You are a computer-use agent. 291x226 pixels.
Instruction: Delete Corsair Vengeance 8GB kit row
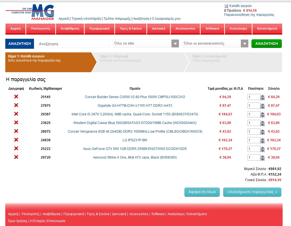16,131
